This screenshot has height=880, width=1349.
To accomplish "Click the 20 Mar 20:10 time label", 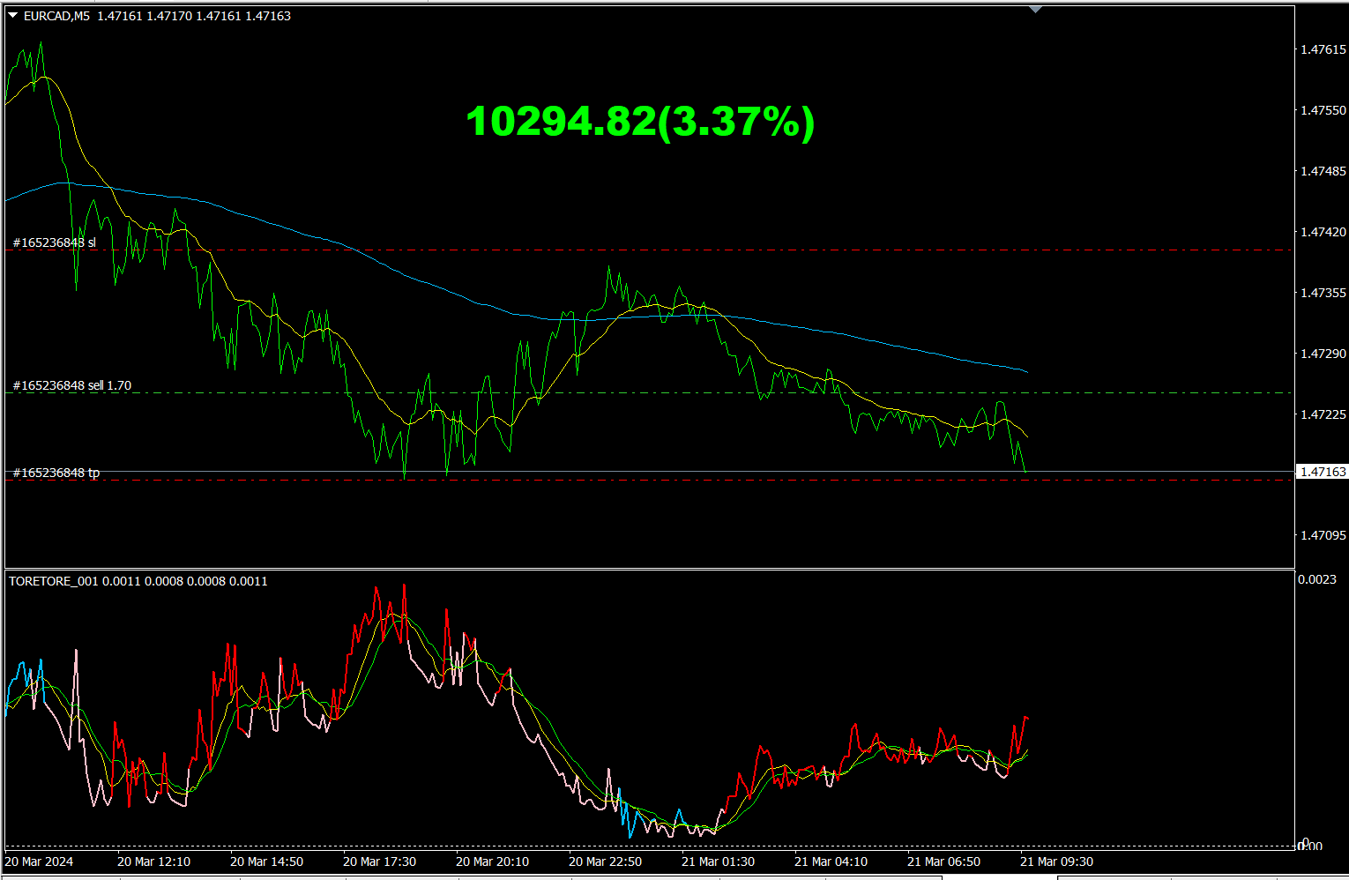I will (492, 861).
